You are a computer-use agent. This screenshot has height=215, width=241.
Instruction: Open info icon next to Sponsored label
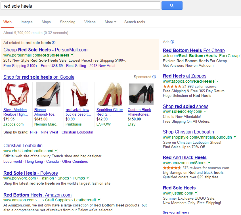point(154,77)
